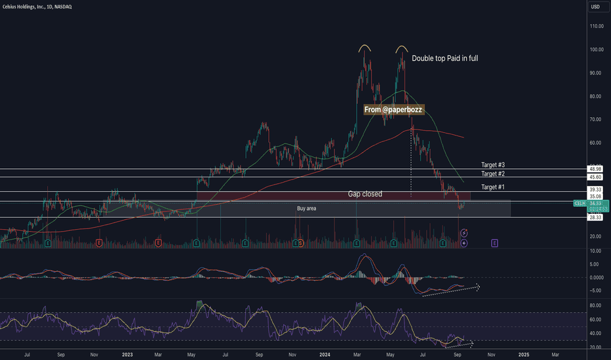
Task: Select the 'Target #1' text label
Action: 493,187
